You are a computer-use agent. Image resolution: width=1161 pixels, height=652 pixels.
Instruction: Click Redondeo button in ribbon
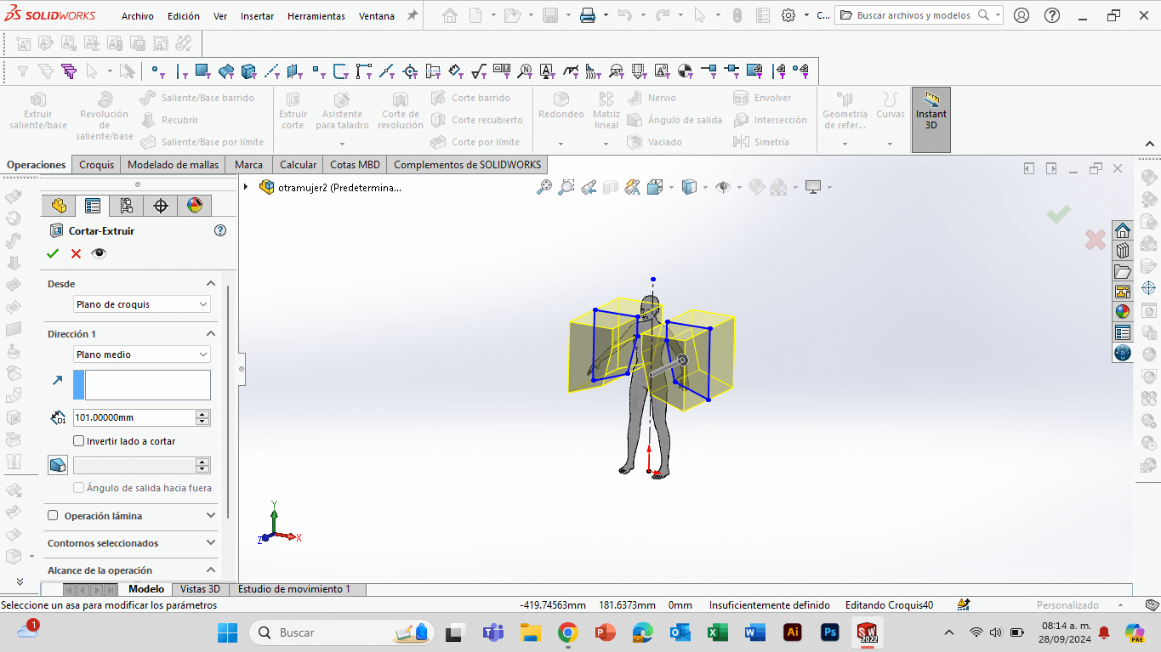(x=561, y=106)
